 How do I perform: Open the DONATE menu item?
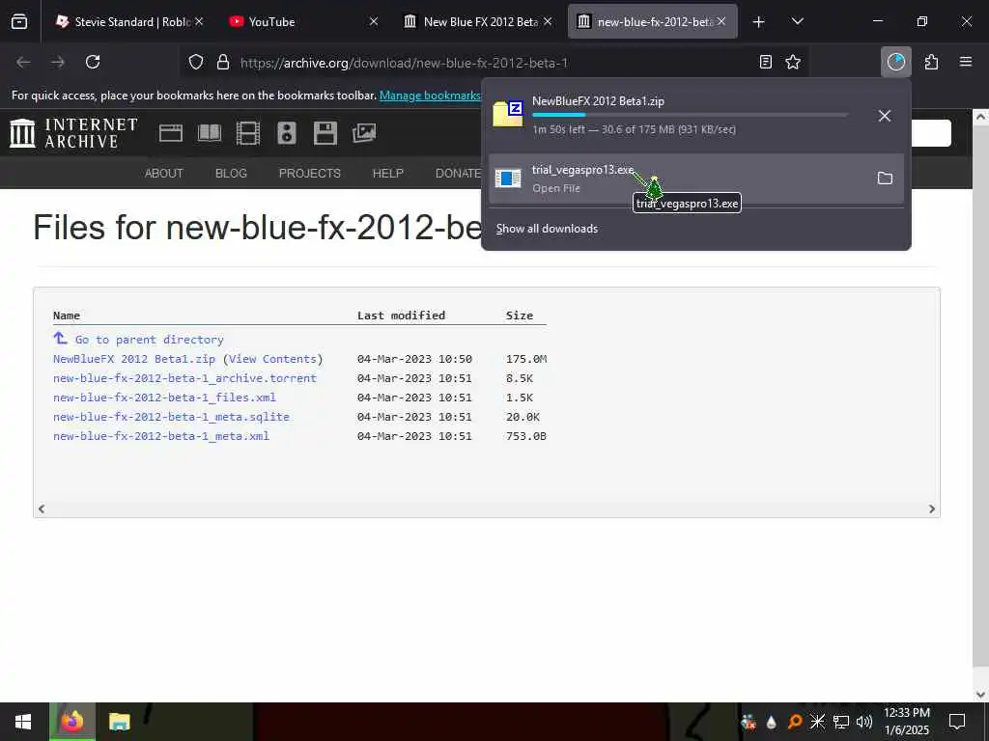click(x=459, y=174)
